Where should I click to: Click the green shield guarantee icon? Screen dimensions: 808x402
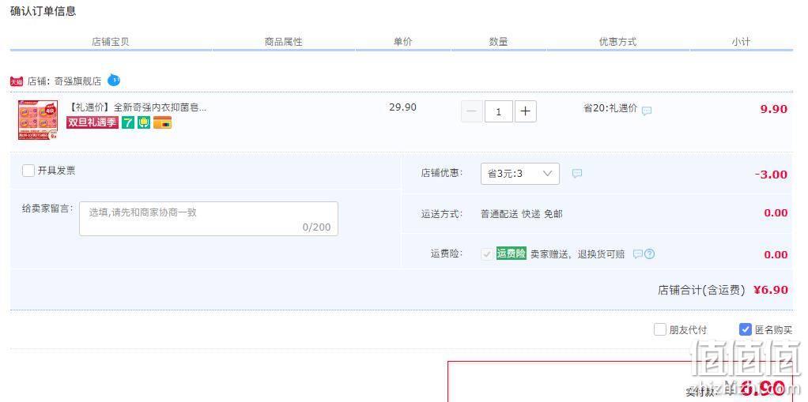[144, 122]
